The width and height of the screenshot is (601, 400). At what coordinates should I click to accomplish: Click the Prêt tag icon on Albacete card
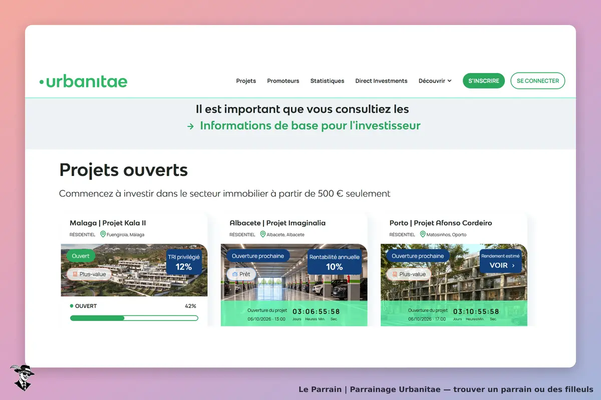(x=235, y=274)
